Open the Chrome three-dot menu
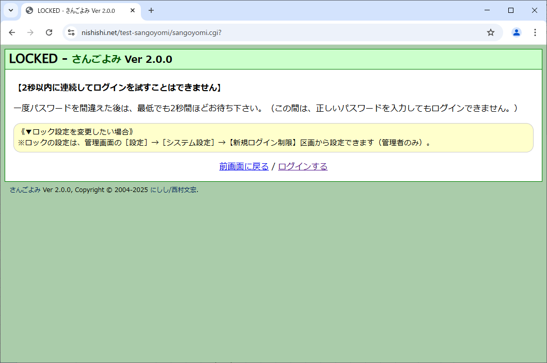 point(535,32)
